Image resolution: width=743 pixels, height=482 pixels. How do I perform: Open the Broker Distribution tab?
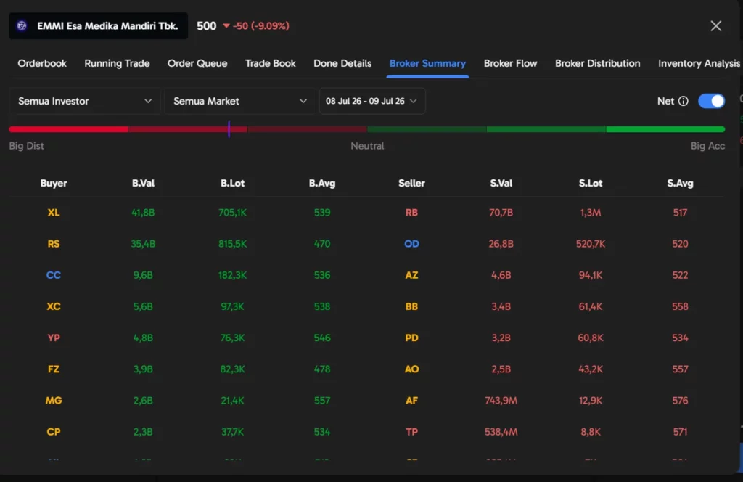click(598, 63)
